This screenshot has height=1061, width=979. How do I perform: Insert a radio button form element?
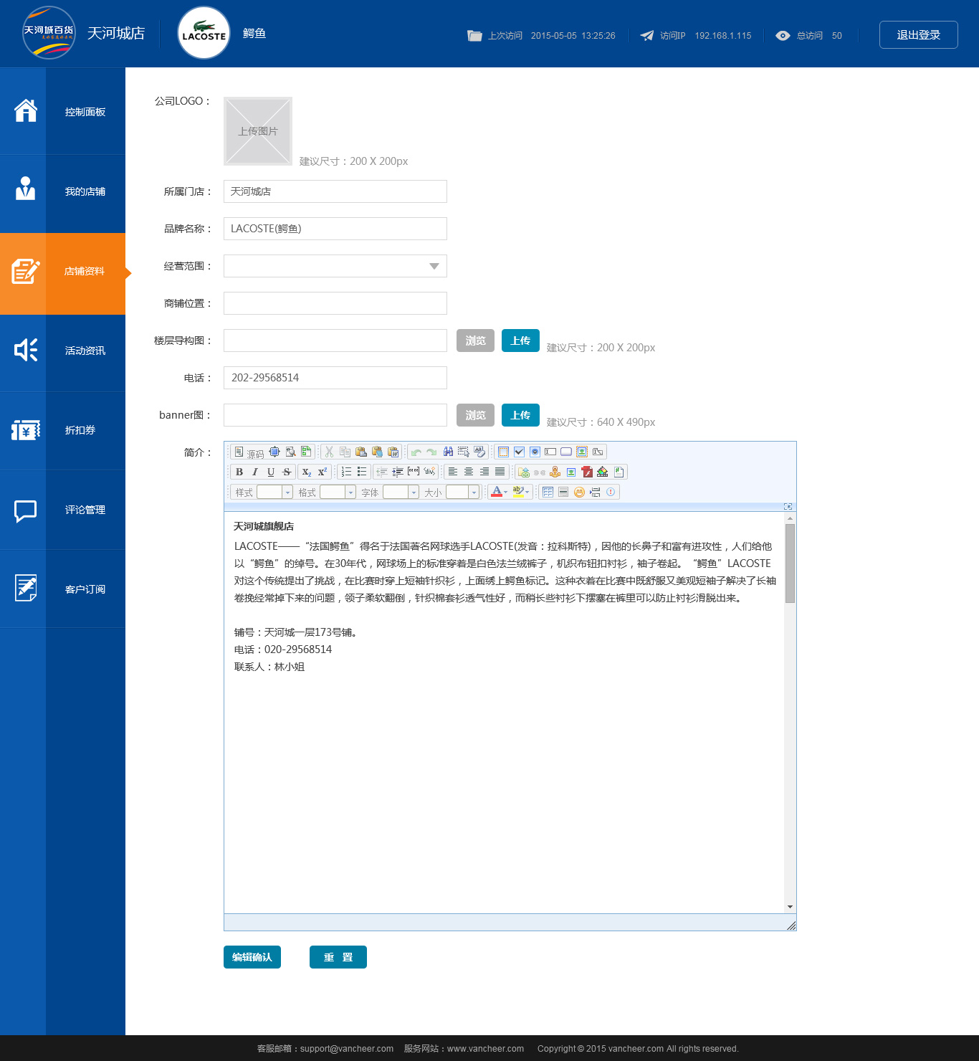[x=535, y=452]
